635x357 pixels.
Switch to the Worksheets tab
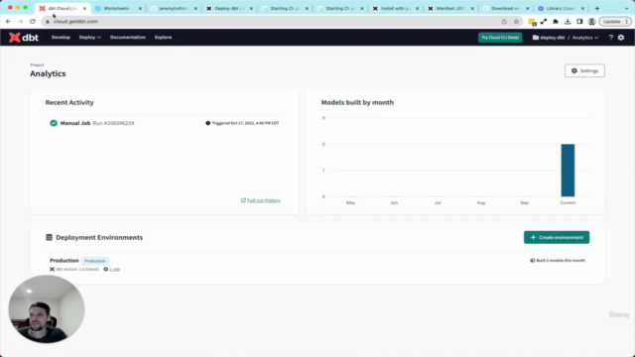pyautogui.click(x=118, y=8)
